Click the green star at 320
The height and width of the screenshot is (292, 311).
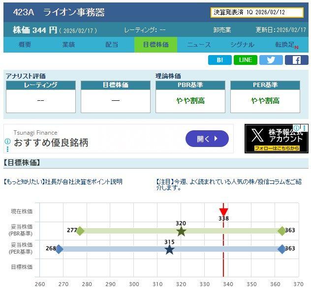click(x=181, y=231)
